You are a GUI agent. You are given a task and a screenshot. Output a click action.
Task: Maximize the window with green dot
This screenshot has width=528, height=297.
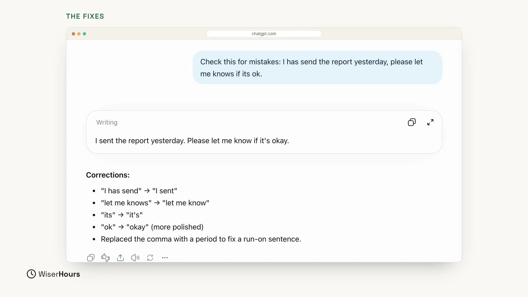[84, 34]
